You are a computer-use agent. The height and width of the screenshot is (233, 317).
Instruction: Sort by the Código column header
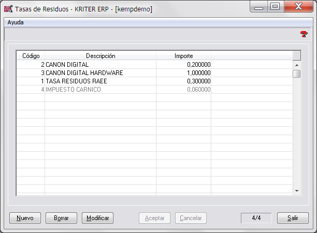[31, 55]
